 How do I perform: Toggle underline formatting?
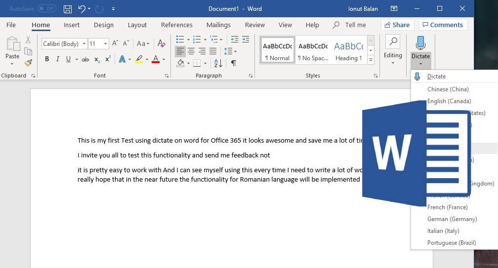tap(68, 59)
